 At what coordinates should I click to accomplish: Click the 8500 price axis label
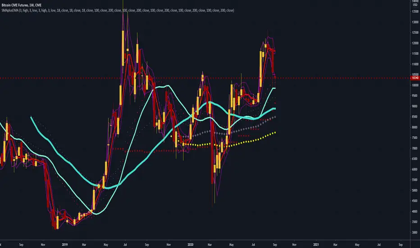pos(415,117)
